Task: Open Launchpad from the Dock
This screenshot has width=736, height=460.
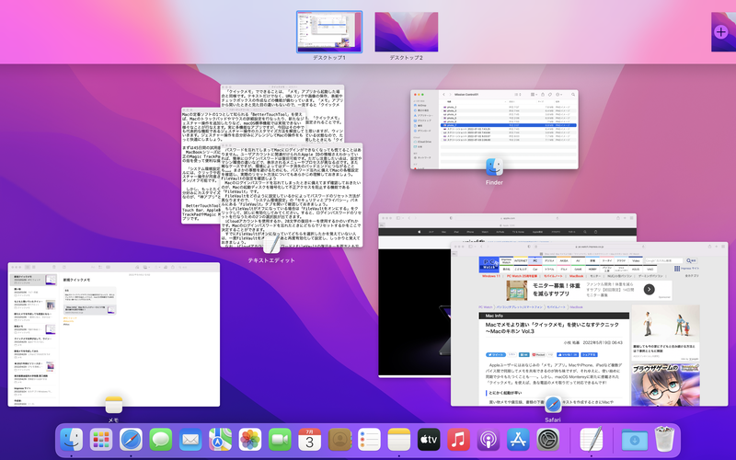Action: (101, 440)
